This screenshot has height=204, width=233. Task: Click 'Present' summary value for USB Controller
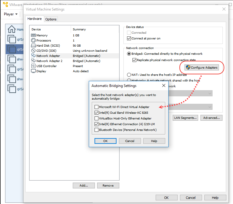click(x=78, y=66)
